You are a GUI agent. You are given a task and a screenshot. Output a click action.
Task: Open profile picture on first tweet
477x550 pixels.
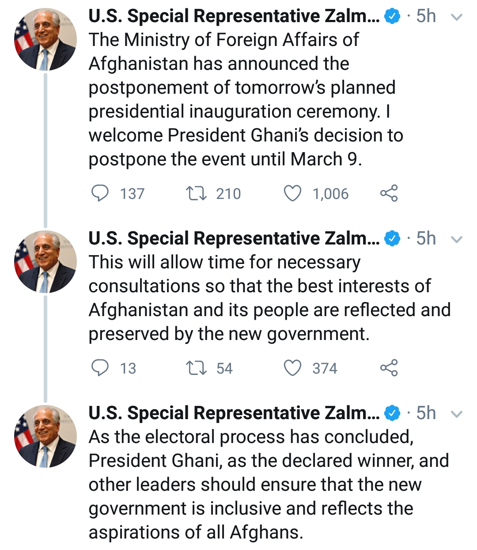tap(45, 39)
